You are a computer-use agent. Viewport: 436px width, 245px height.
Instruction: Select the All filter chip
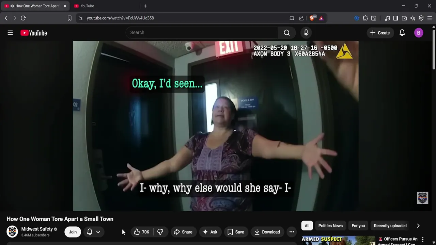[x=307, y=226]
